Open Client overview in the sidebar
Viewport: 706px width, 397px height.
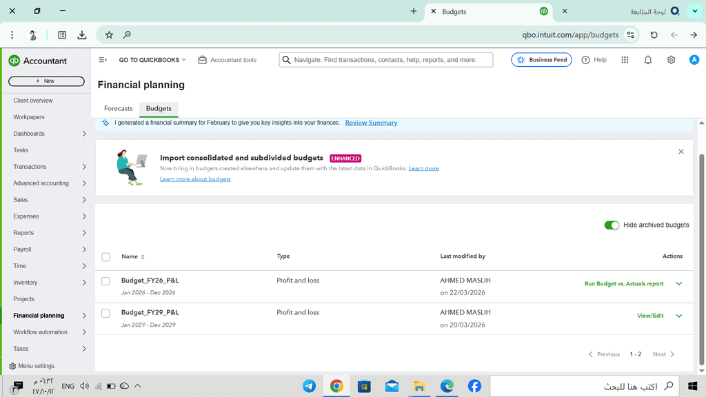coord(33,101)
